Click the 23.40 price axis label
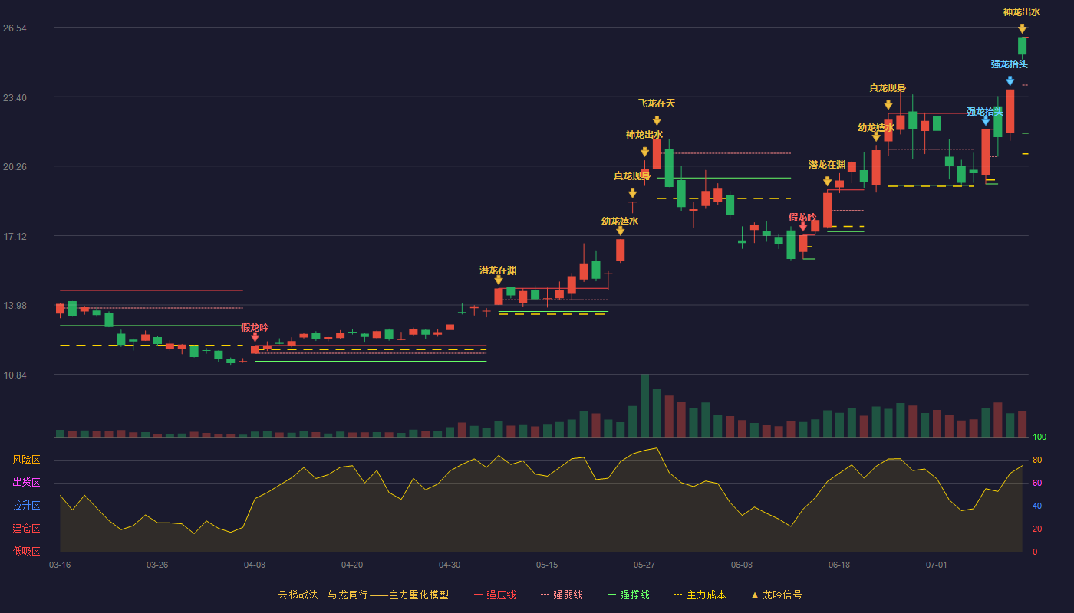 (15, 98)
